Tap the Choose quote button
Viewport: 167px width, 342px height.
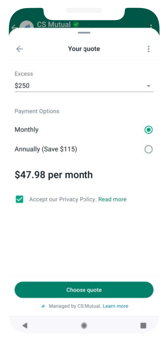click(x=84, y=290)
